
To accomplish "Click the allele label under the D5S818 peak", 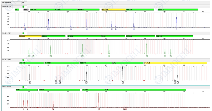I will coord(51,56).
